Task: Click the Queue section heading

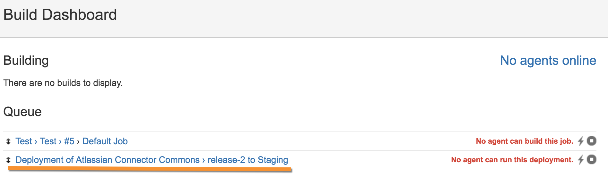Action: point(22,112)
